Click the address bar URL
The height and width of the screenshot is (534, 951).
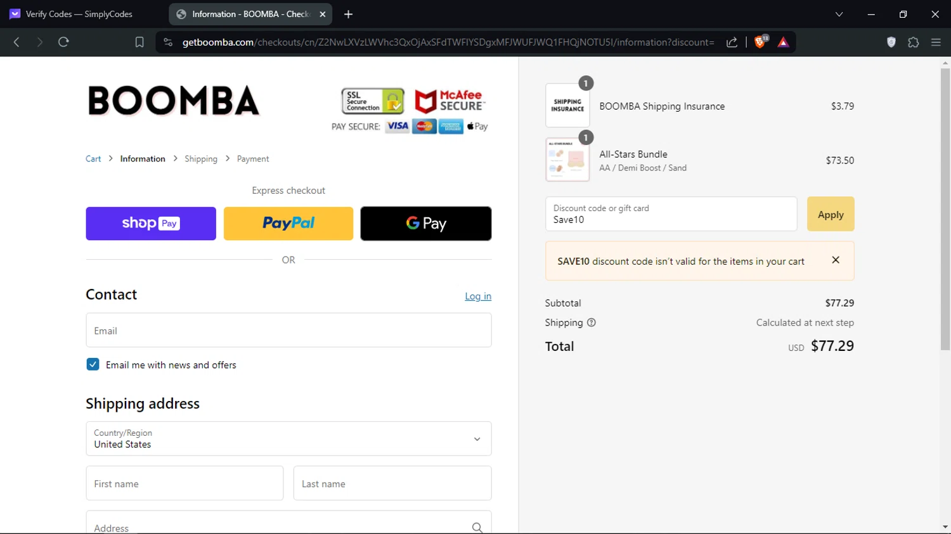point(448,42)
